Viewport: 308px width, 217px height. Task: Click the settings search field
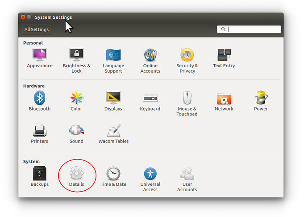[249, 29]
